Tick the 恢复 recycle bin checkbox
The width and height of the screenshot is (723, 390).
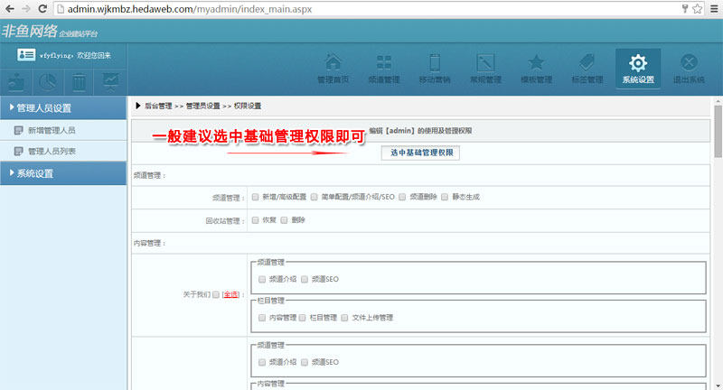pyautogui.click(x=256, y=219)
